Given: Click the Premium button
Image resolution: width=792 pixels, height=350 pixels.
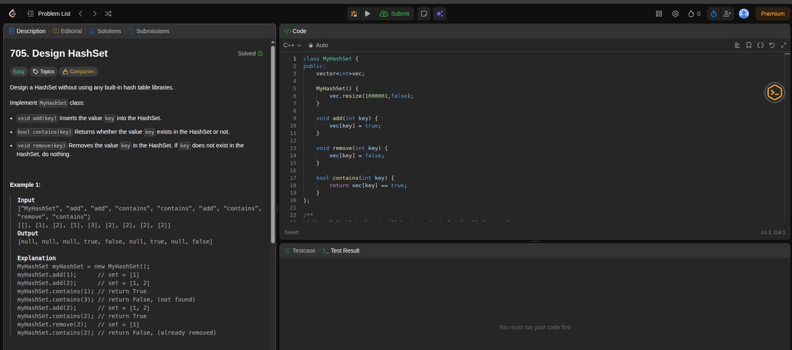Looking at the screenshot, I should (x=773, y=14).
